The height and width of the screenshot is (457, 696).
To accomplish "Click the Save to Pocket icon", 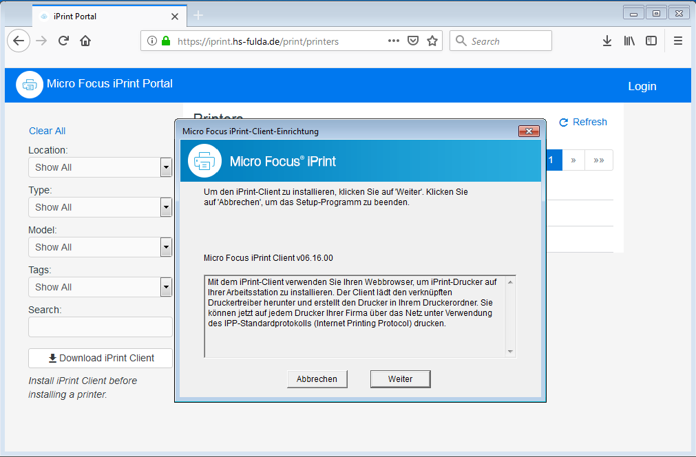I will [x=413, y=41].
